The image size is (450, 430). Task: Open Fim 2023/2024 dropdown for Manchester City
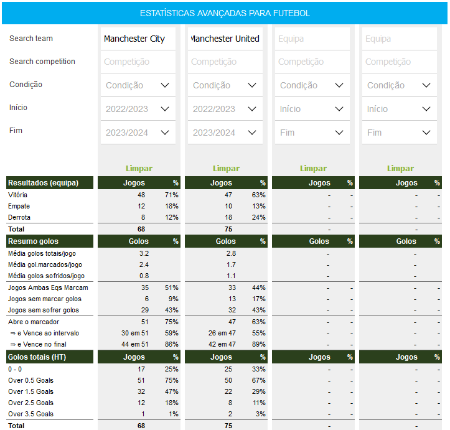coord(138,133)
